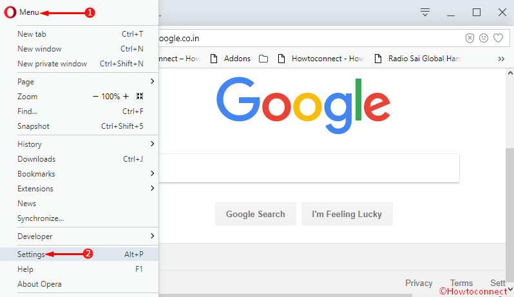Choose Snapshot in the menu
Screen dimensions: 514x297
click(79, 126)
